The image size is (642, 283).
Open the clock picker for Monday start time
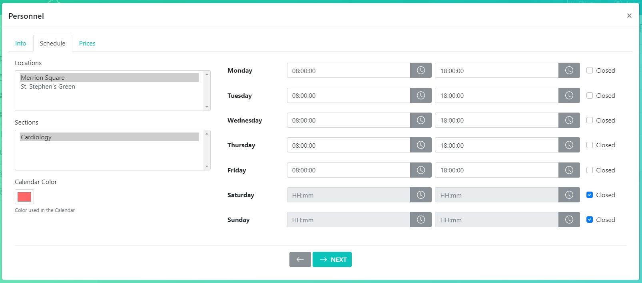click(421, 70)
